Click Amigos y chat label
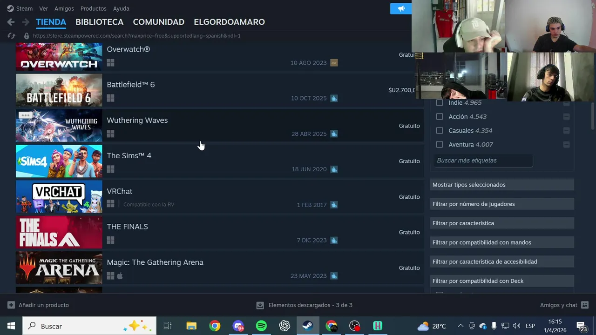This screenshot has width=596, height=335. point(558,305)
